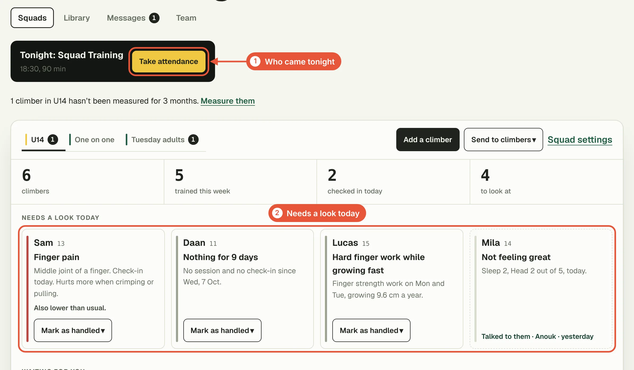Click the 2 checked in today stat
Viewport: 634px width, 370px height.
[x=393, y=182]
